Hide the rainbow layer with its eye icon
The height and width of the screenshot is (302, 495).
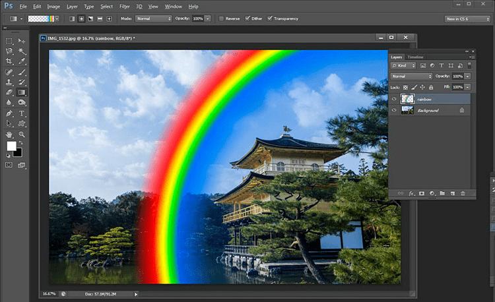(394, 99)
